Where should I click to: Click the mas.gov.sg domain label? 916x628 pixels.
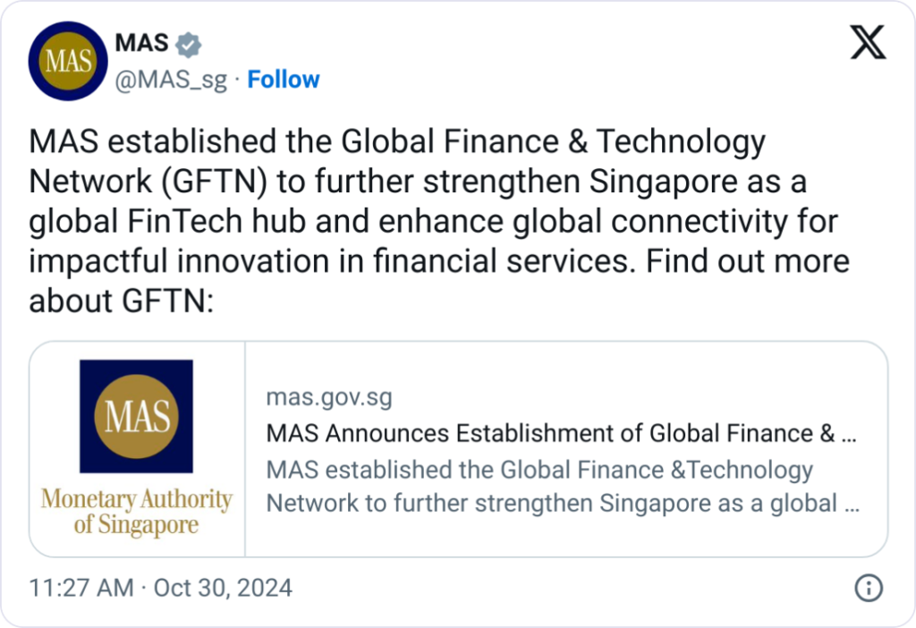329,397
